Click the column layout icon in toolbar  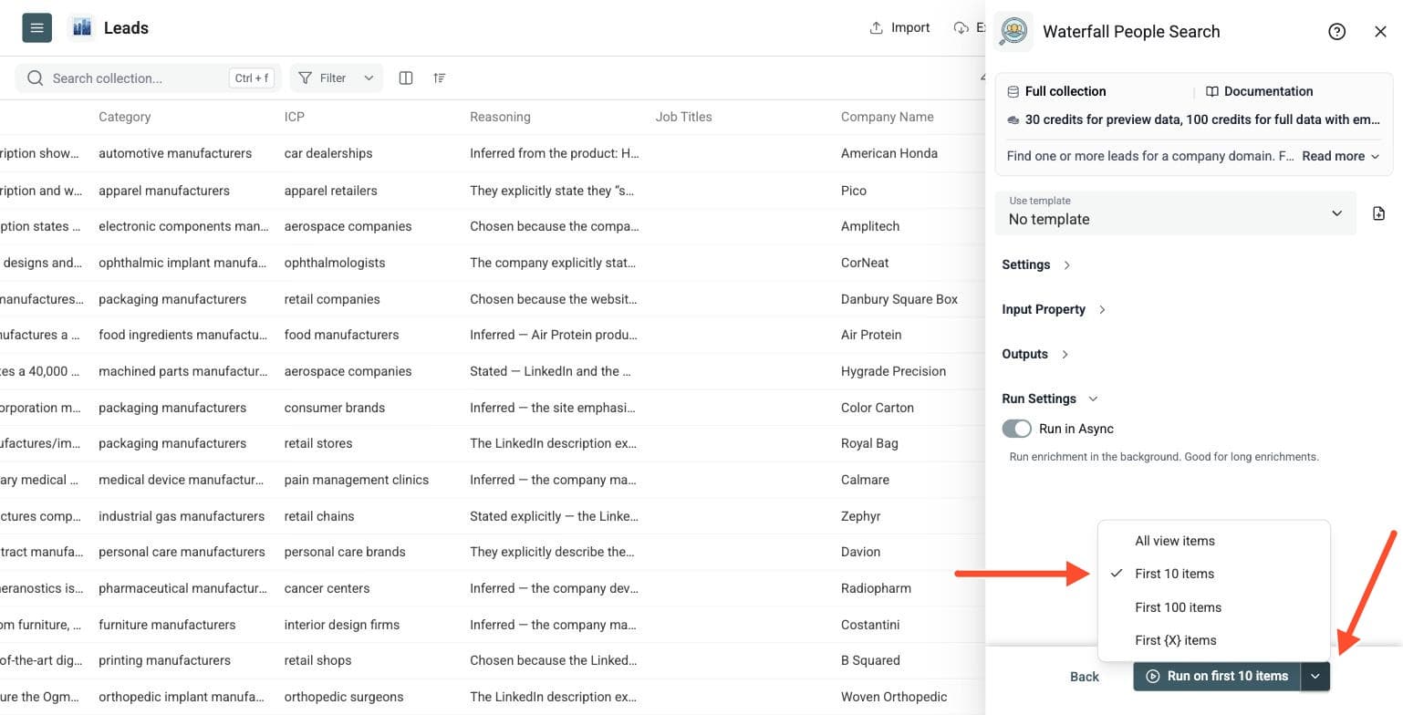406,78
